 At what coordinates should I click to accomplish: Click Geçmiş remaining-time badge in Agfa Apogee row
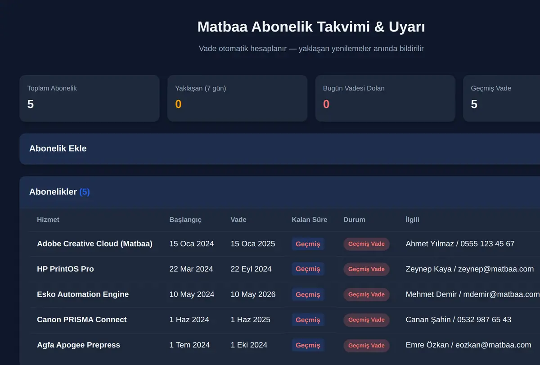(308, 345)
